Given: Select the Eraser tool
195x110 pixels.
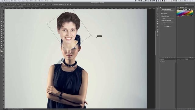Looking at the screenshot, I should coord(2,29).
